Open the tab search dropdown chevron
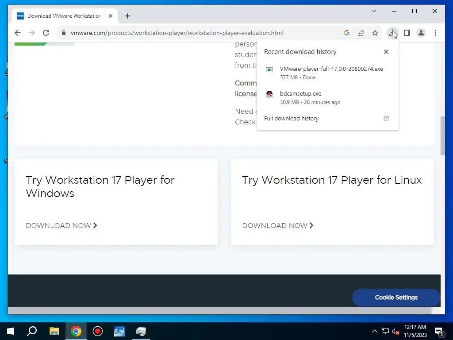 [374, 11]
